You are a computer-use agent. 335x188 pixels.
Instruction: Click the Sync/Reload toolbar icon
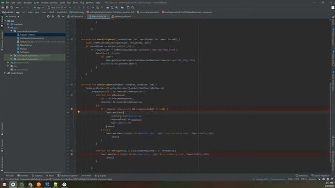point(12,7)
